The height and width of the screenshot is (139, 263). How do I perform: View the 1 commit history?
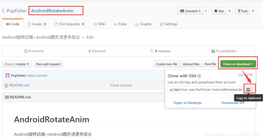coord(34,51)
